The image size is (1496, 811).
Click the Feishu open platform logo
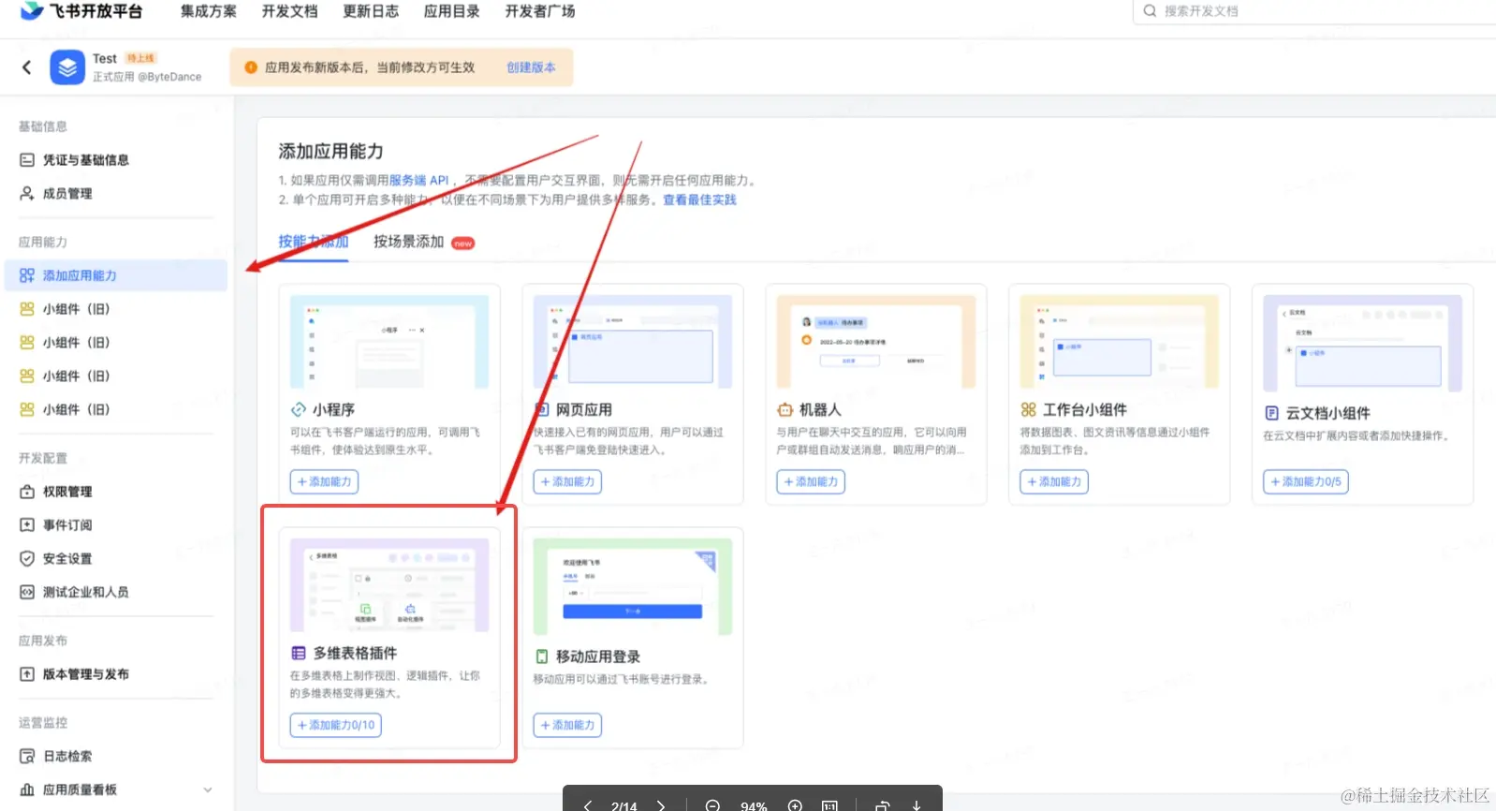tap(81, 10)
